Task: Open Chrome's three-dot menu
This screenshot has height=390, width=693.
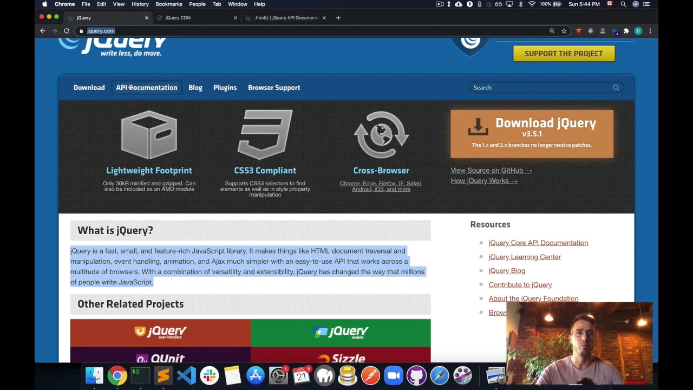Action: click(650, 31)
